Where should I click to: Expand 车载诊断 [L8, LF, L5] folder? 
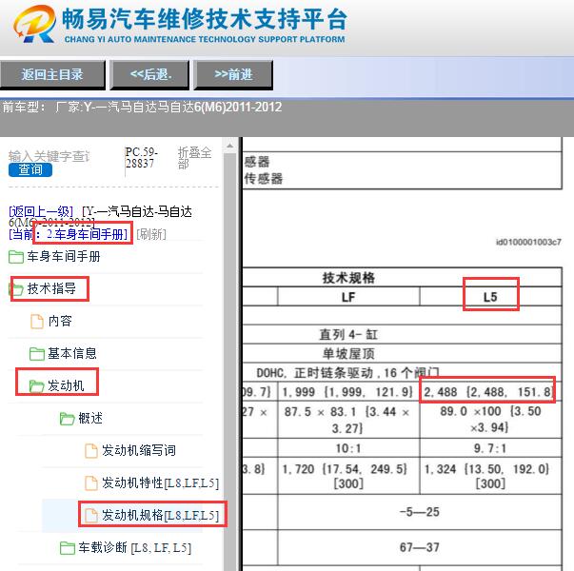point(135,548)
